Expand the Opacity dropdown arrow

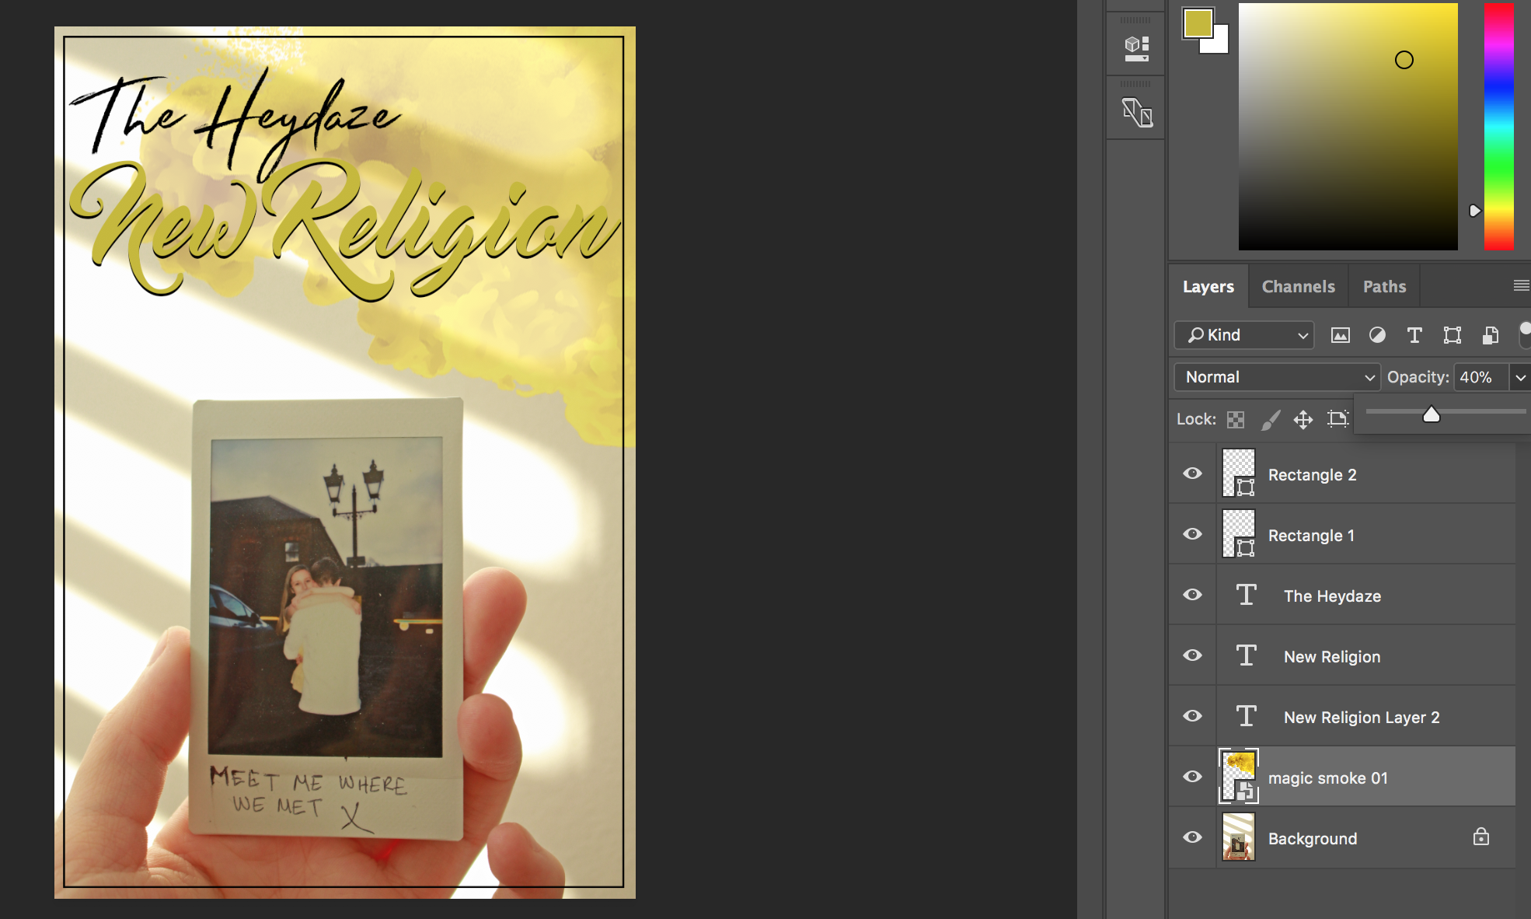(x=1520, y=377)
